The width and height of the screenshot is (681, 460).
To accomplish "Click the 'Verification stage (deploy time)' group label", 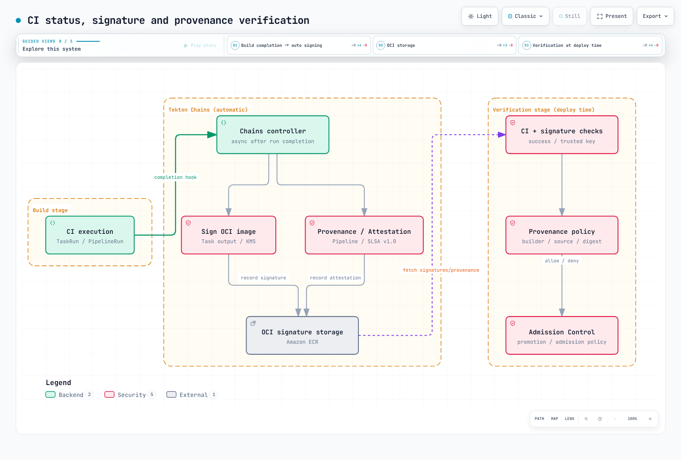I will (x=544, y=110).
